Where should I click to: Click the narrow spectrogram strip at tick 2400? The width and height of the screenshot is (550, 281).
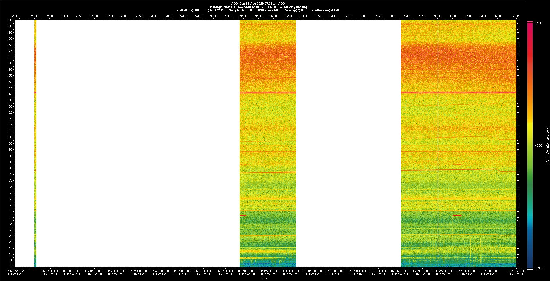pos(35,143)
